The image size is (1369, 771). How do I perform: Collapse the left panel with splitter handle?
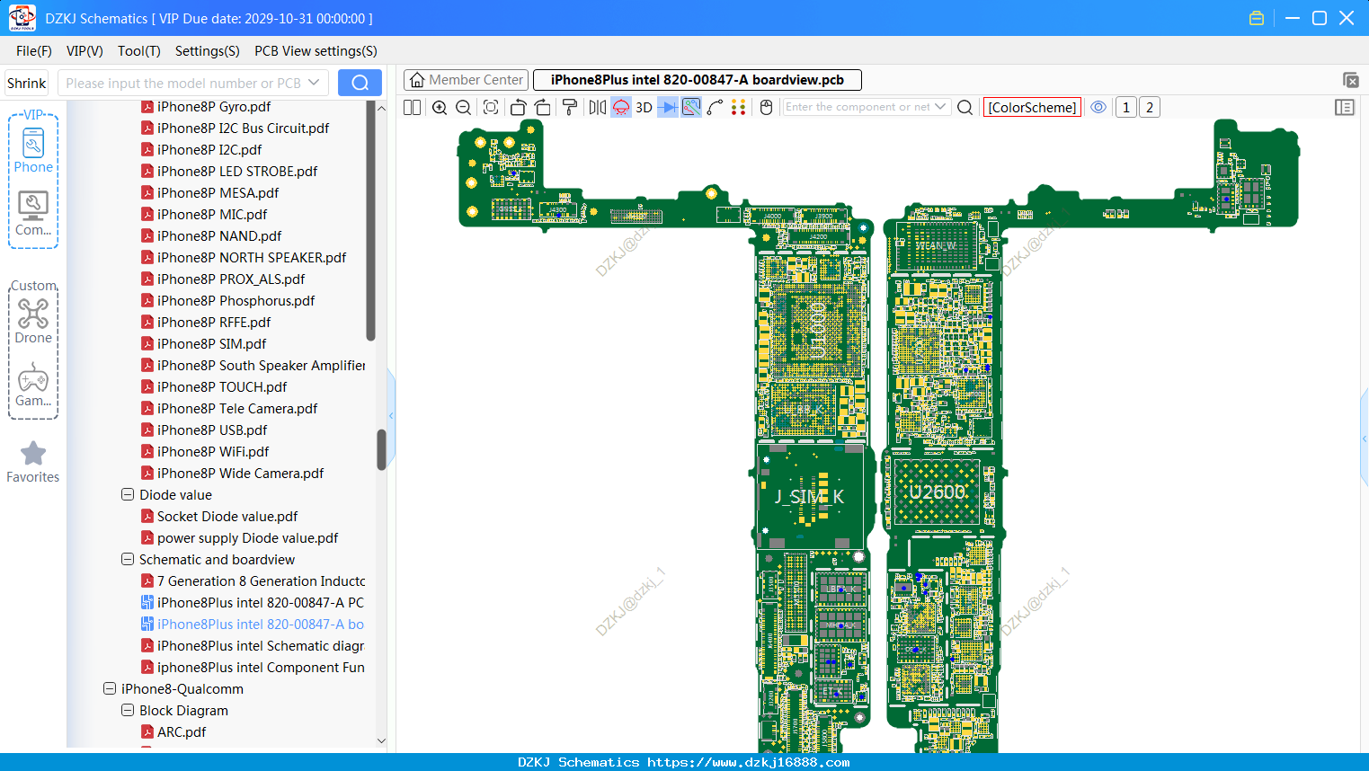pos(391,416)
